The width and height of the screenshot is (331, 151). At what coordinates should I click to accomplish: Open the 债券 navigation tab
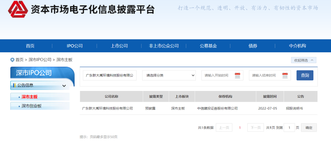[x=253, y=46]
